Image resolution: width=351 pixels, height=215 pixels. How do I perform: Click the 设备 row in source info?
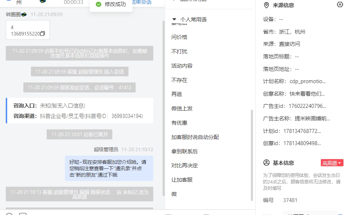[273, 19]
